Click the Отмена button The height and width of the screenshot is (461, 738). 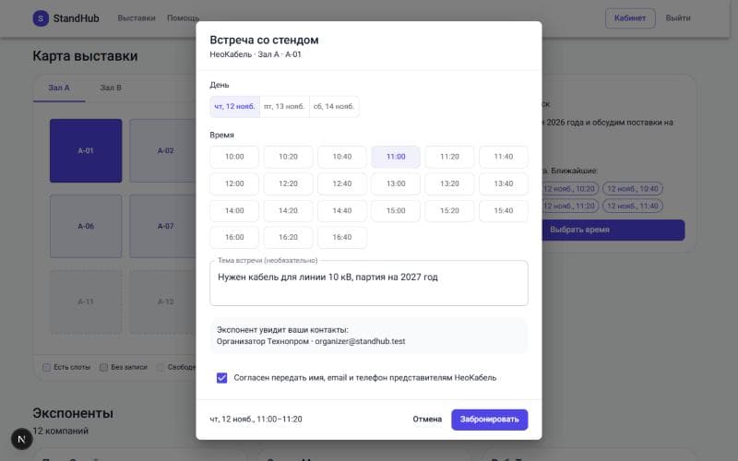tap(427, 420)
